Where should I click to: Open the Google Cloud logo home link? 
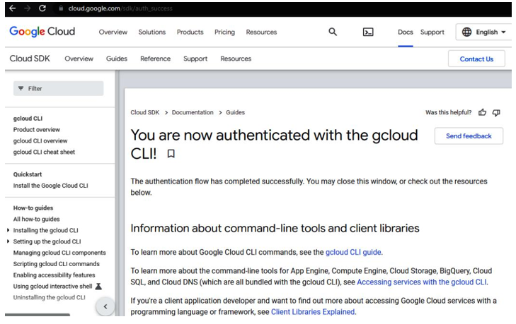[x=42, y=32]
